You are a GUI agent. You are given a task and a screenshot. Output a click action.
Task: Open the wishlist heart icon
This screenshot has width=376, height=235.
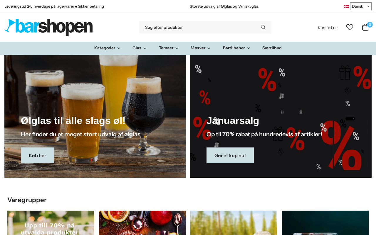tap(350, 27)
